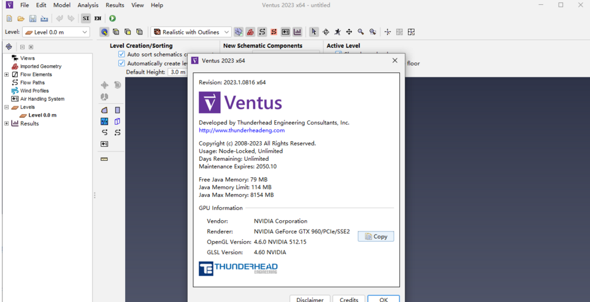The width and height of the screenshot is (590, 302).
Task: Save the model with the floppy icon
Action: pyautogui.click(x=33, y=18)
